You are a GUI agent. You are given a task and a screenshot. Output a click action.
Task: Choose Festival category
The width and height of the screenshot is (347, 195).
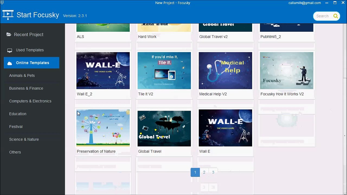click(16, 126)
